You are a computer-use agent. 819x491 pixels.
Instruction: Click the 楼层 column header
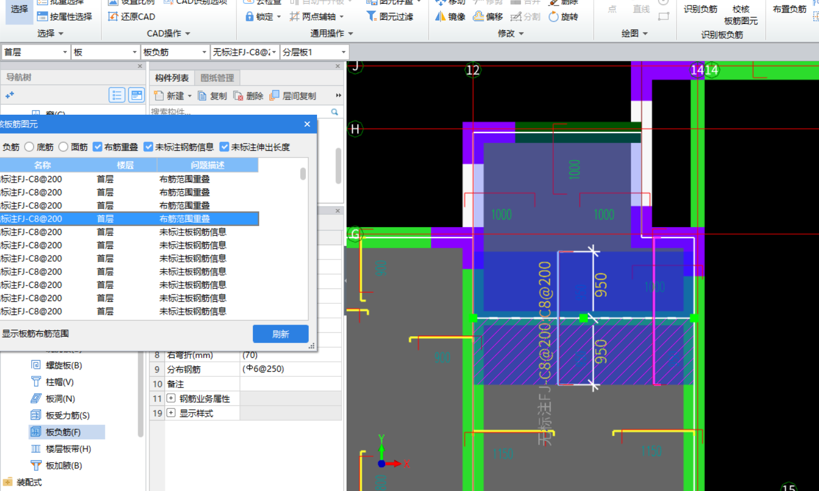(x=125, y=165)
